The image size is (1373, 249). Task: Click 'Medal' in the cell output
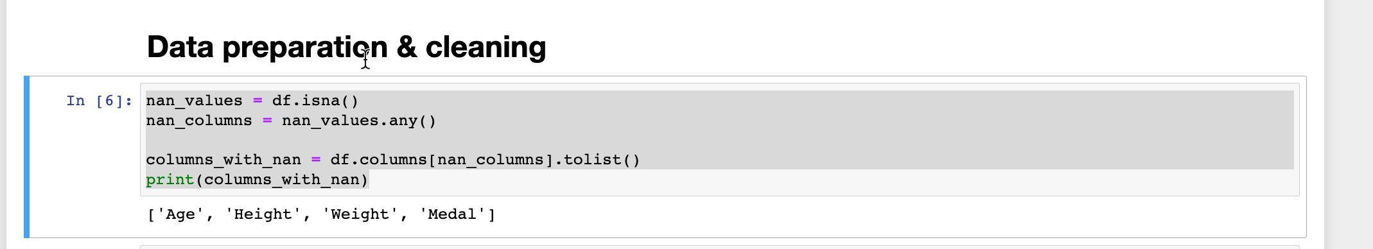click(x=452, y=214)
